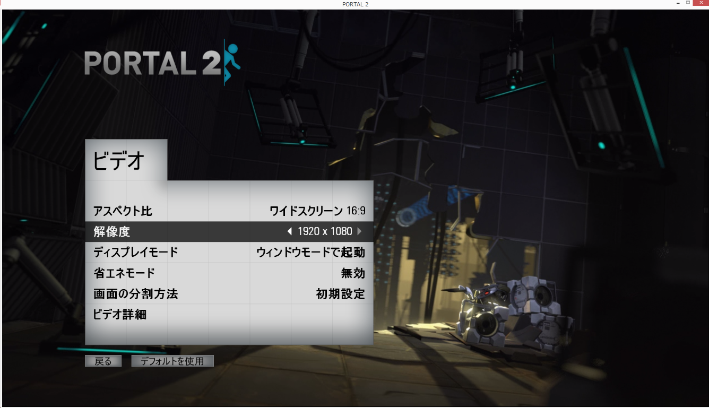This screenshot has width=709, height=408.
Task: Select the 省エネモード row
Action: tap(229, 273)
